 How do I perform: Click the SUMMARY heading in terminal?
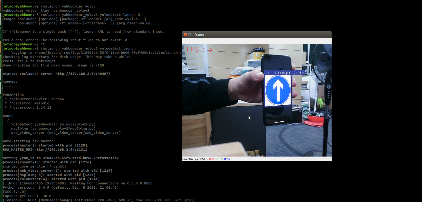[x=10, y=82]
